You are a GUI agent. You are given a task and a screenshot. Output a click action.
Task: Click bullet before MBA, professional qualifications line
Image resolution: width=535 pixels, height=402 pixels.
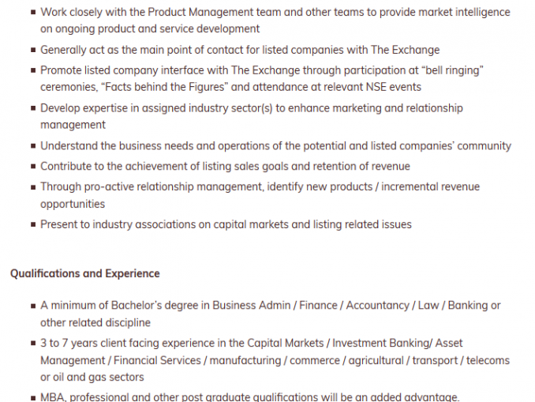(x=33, y=398)
